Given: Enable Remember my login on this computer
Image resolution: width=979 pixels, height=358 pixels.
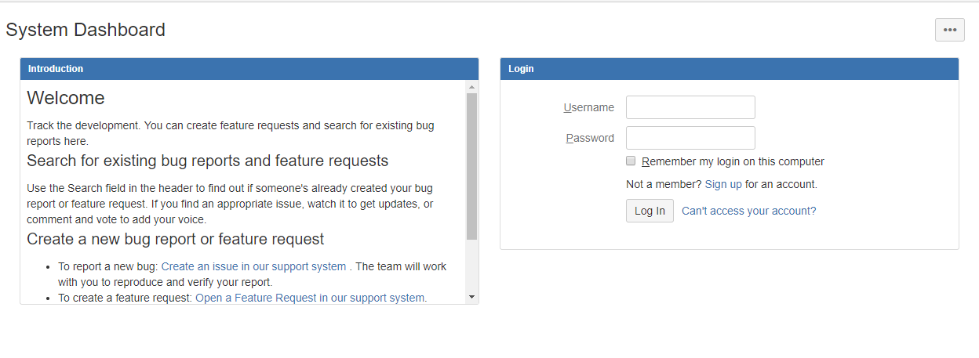Looking at the screenshot, I should (631, 161).
